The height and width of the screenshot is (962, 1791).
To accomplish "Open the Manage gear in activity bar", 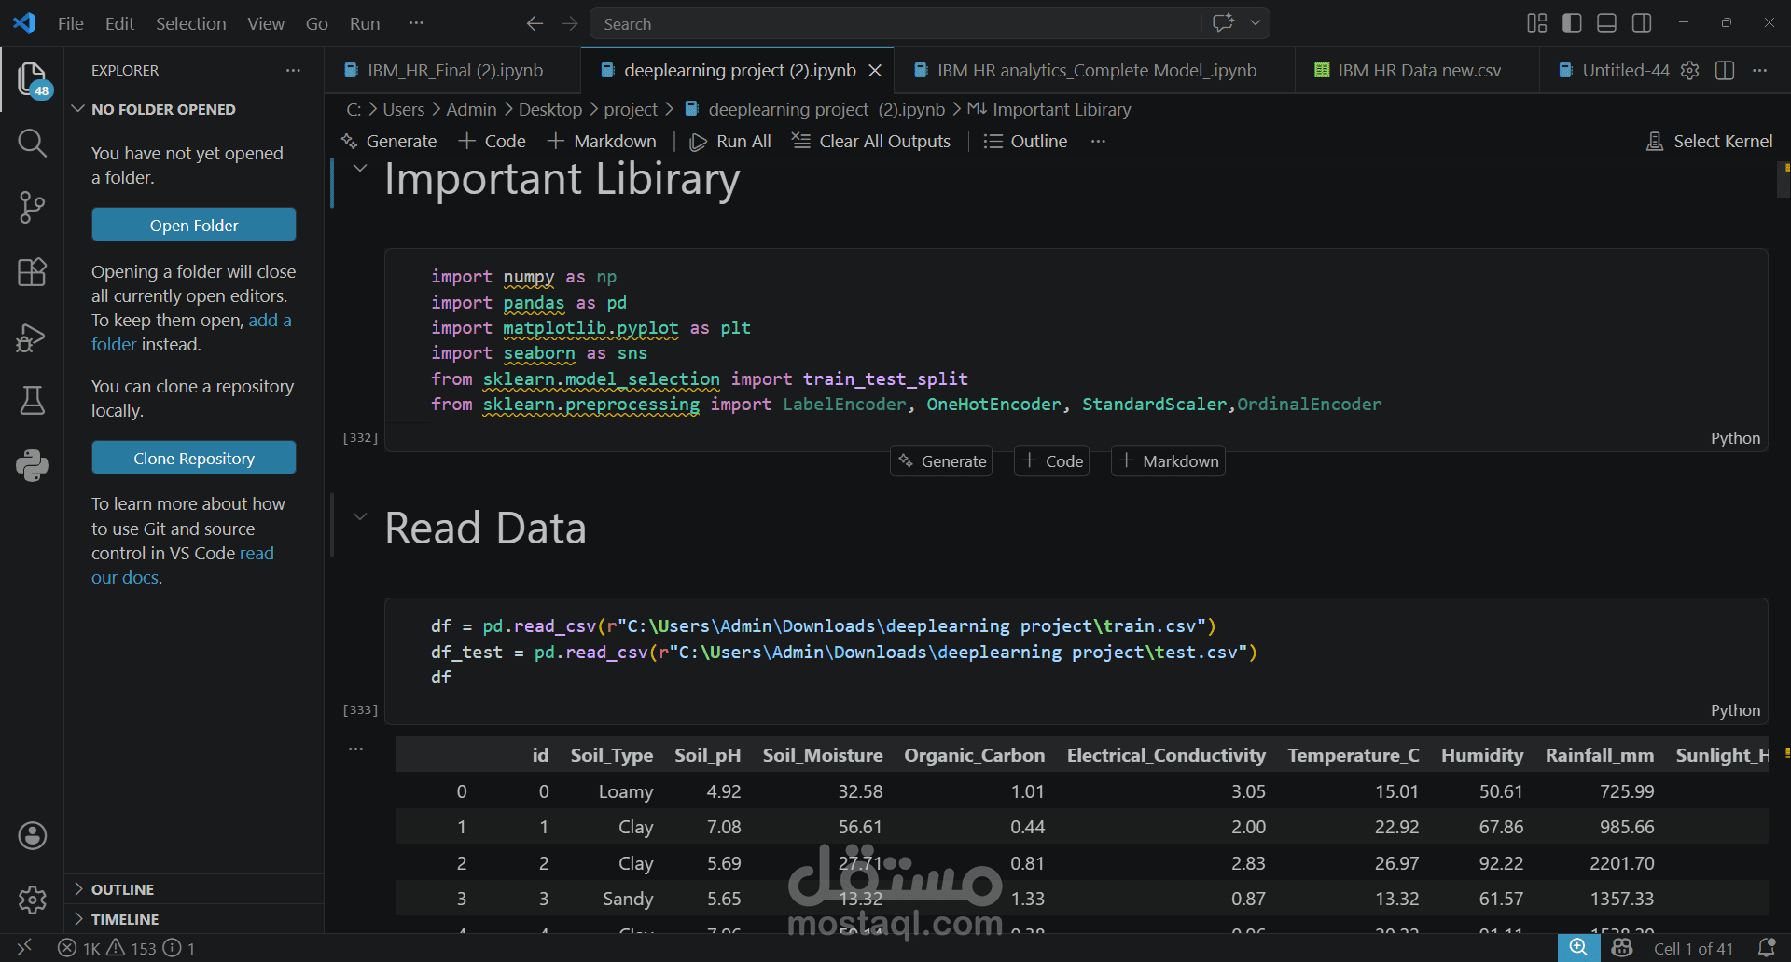I will [x=32, y=900].
